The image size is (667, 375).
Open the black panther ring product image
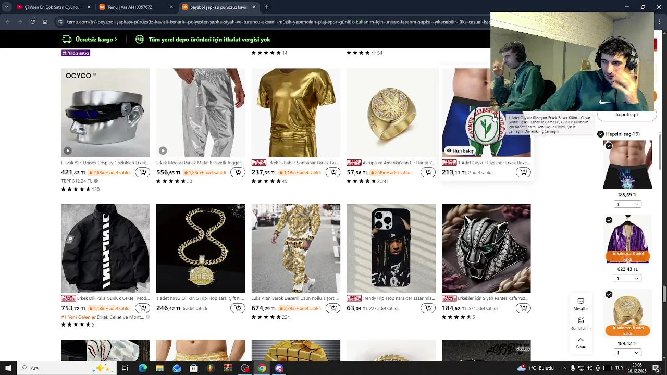click(486, 248)
